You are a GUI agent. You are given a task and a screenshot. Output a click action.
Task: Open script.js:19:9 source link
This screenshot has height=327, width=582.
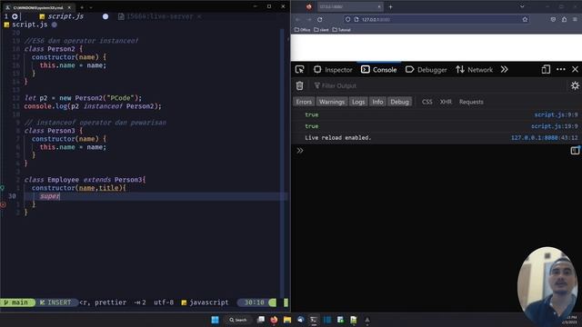click(x=554, y=126)
